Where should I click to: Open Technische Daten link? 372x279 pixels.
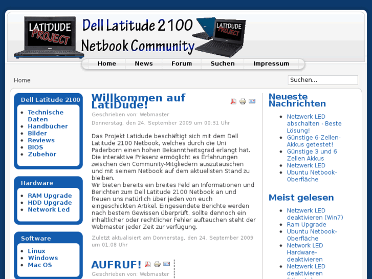pyautogui.click(x=46, y=116)
